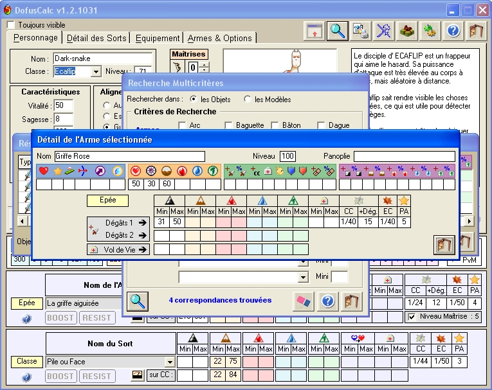
Task: Open the Détail des Sorts tab
Action: (96, 39)
